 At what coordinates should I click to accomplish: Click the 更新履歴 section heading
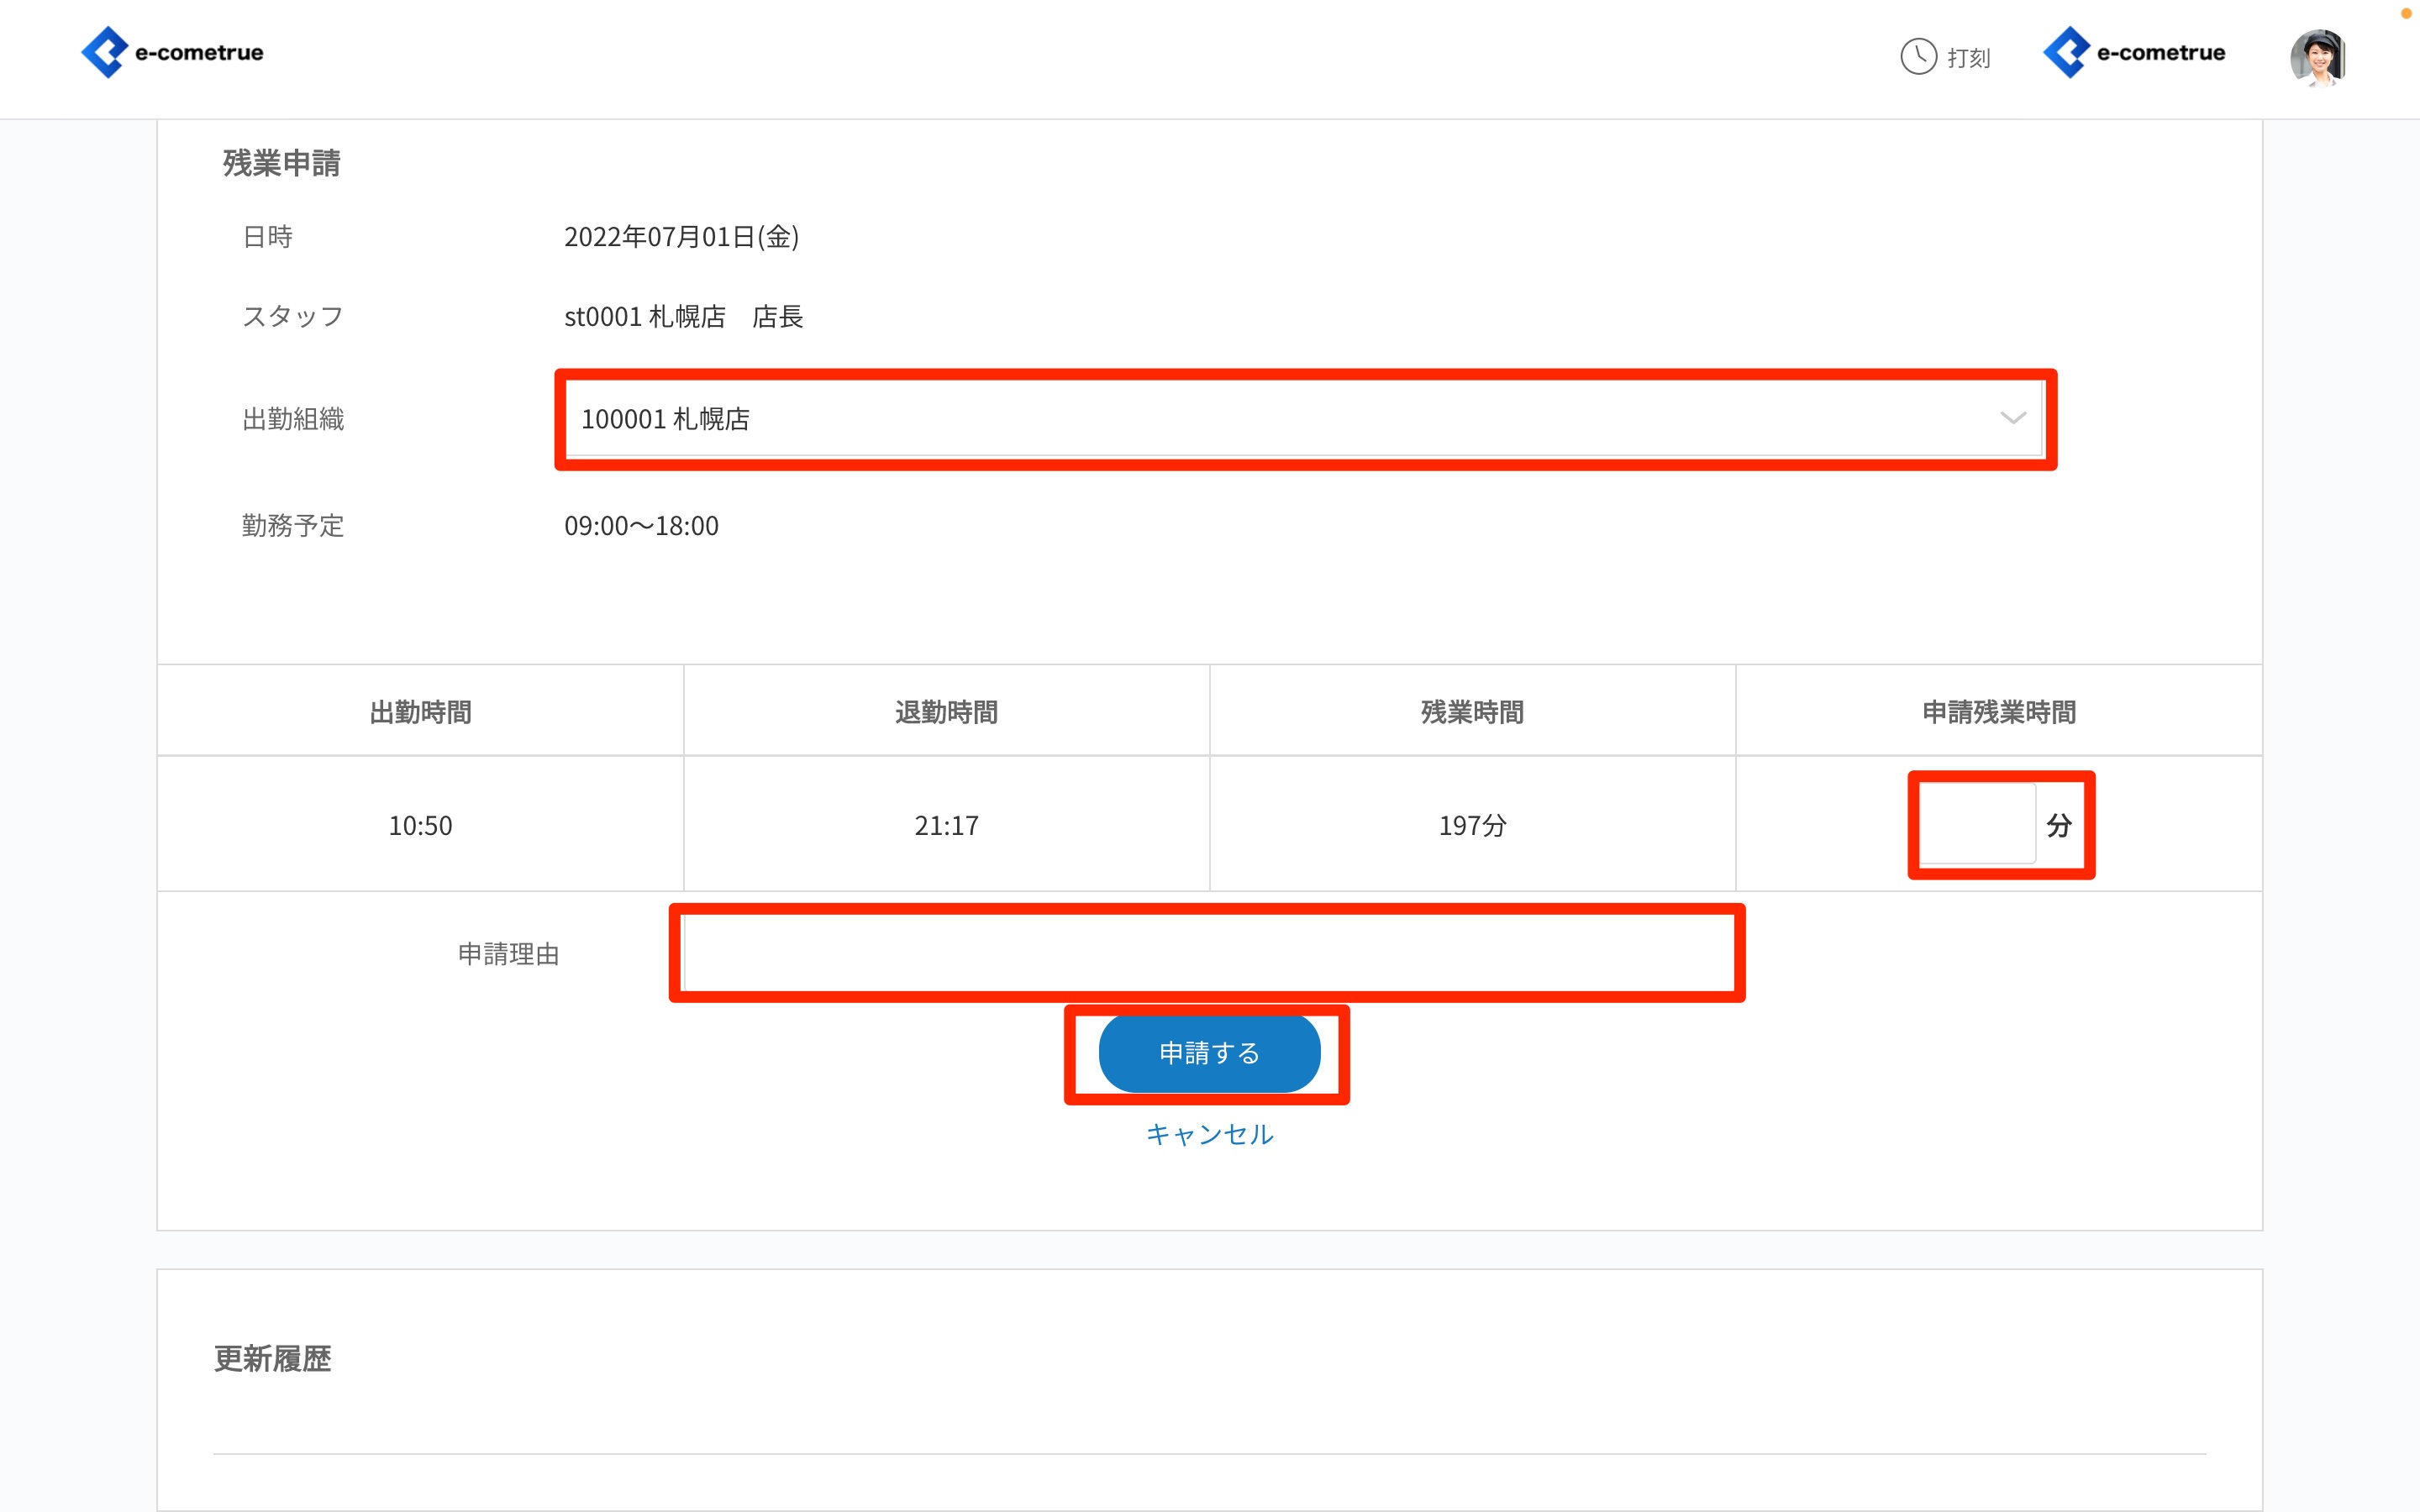(x=272, y=1358)
